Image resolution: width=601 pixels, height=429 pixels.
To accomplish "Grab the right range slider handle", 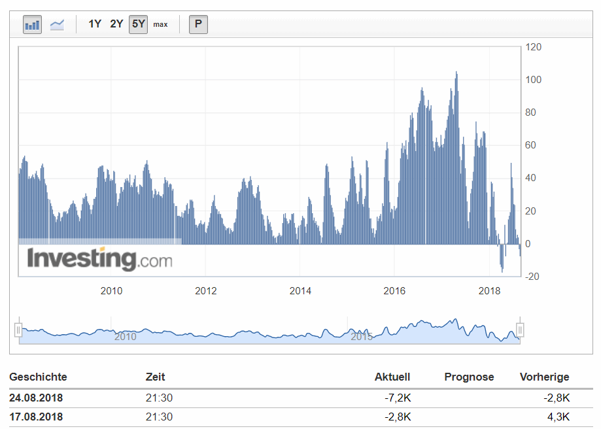I will pyautogui.click(x=520, y=330).
